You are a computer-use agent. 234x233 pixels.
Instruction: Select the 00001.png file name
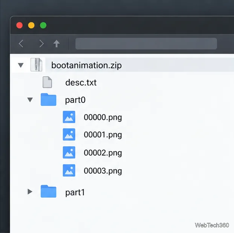tap(103, 135)
